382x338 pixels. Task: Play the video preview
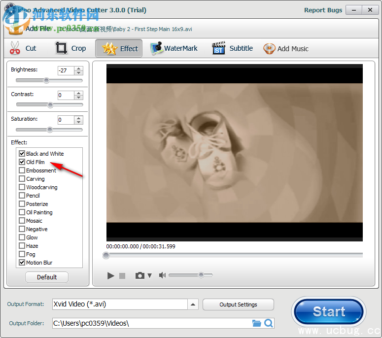tap(110, 275)
